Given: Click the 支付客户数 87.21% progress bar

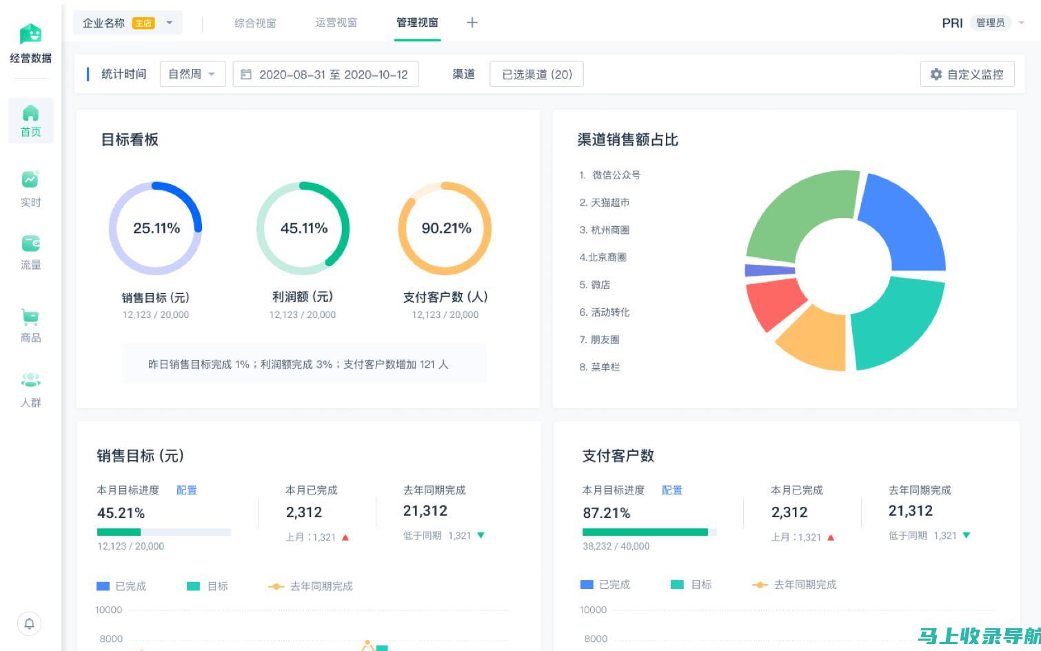Looking at the screenshot, I should 649,532.
